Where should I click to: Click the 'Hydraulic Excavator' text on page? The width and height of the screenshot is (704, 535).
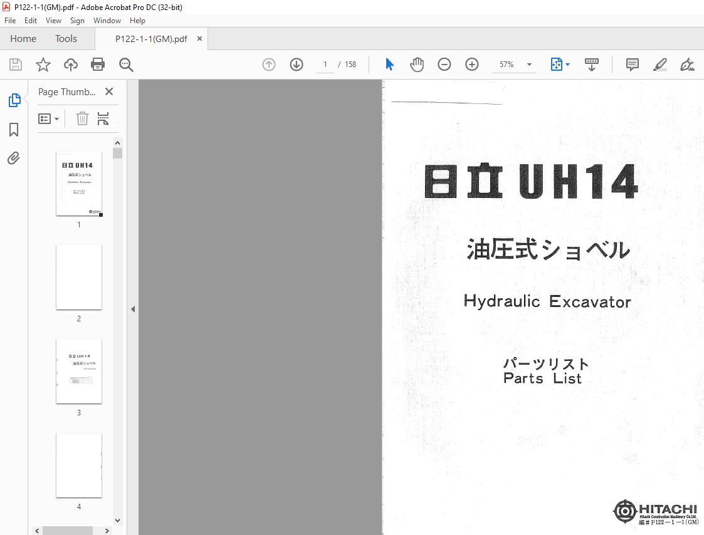coord(547,301)
